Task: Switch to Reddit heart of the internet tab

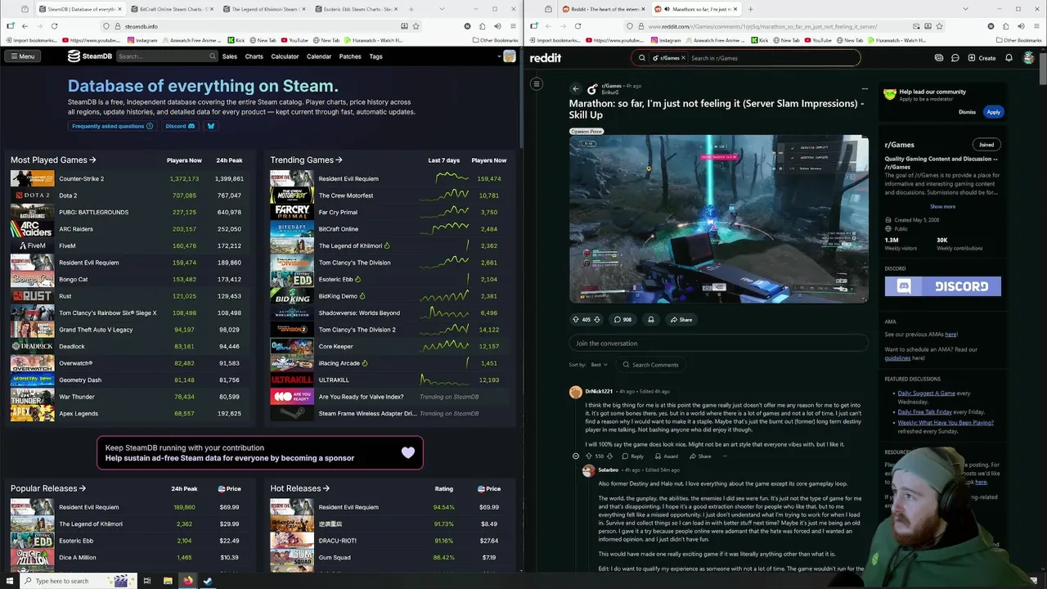Action: point(604,9)
